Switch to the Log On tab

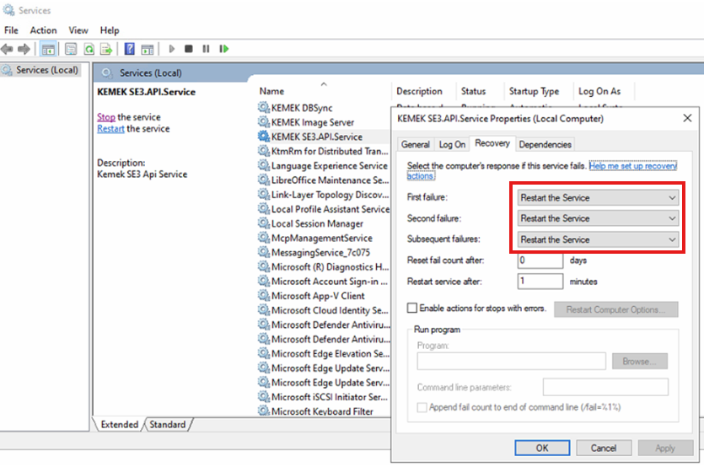coord(452,145)
